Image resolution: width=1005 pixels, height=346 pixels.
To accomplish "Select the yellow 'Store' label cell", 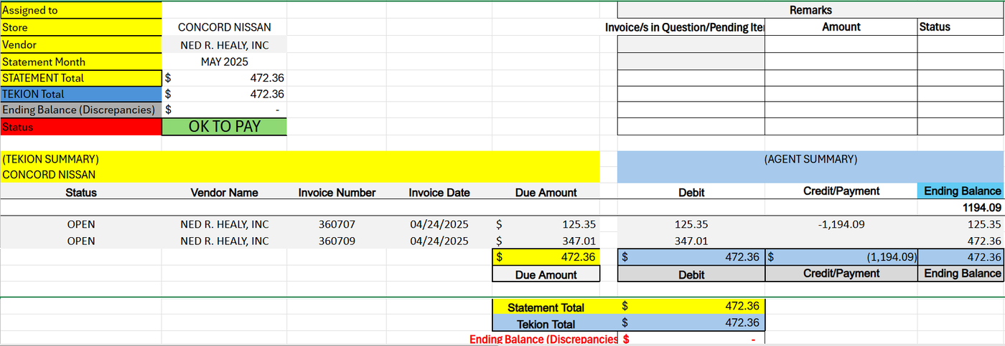I will coord(81,27).
